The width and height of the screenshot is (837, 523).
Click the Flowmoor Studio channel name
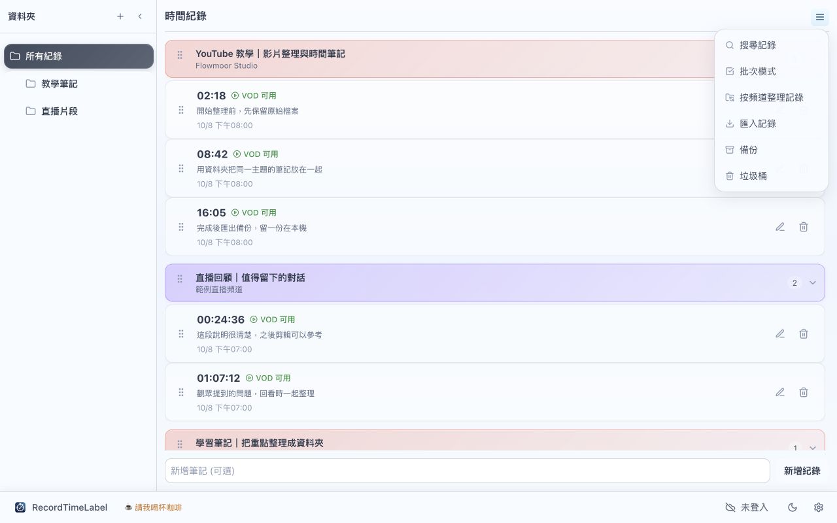click(226, 65)
